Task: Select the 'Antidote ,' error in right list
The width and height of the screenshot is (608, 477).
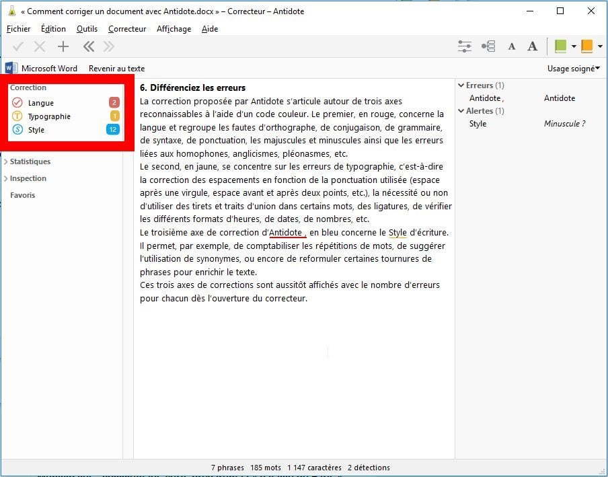Action: coord(487,98)
